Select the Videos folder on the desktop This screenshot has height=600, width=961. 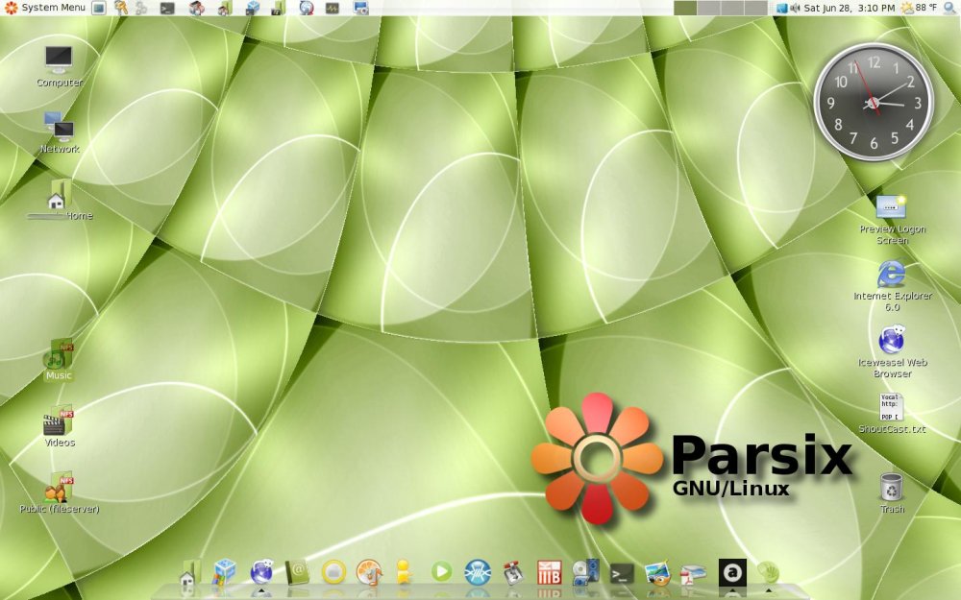click(59, 426)
